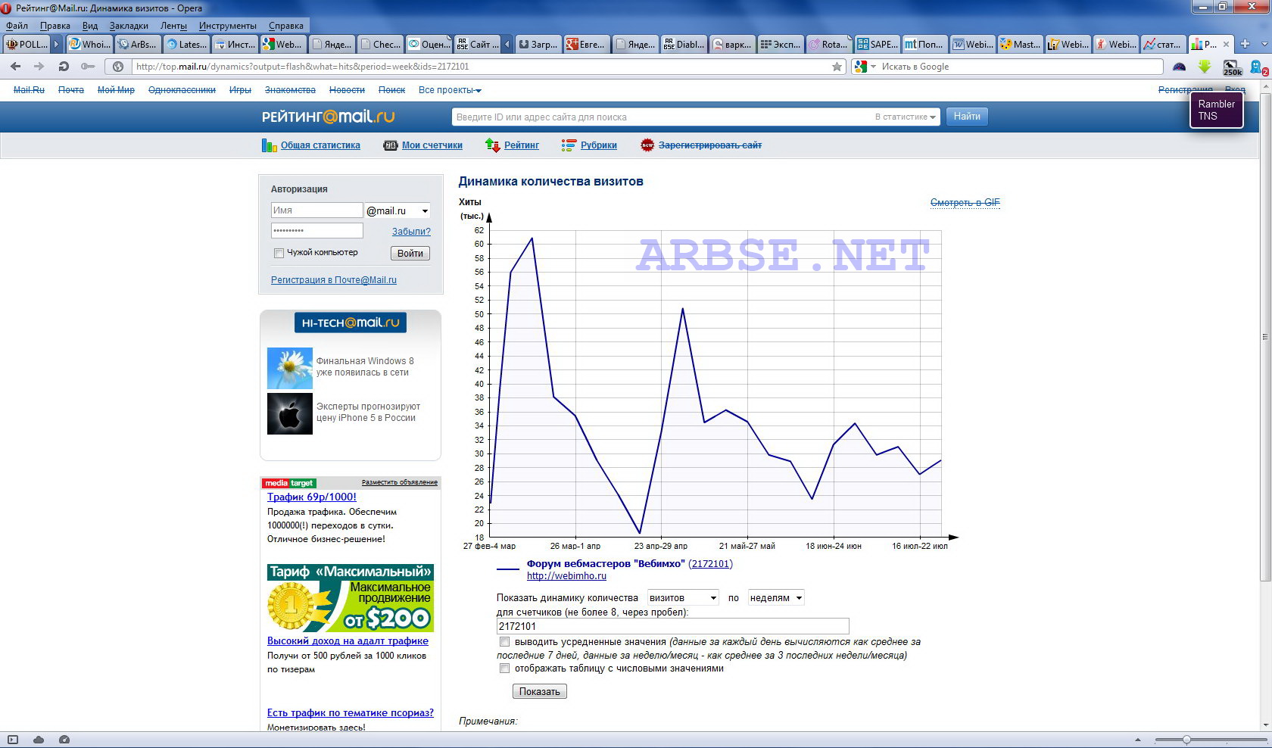Image resolution: width=1272 pixels, height=748 pixels.
Task: Close the active P... tab
Action: coord(1226,44)
